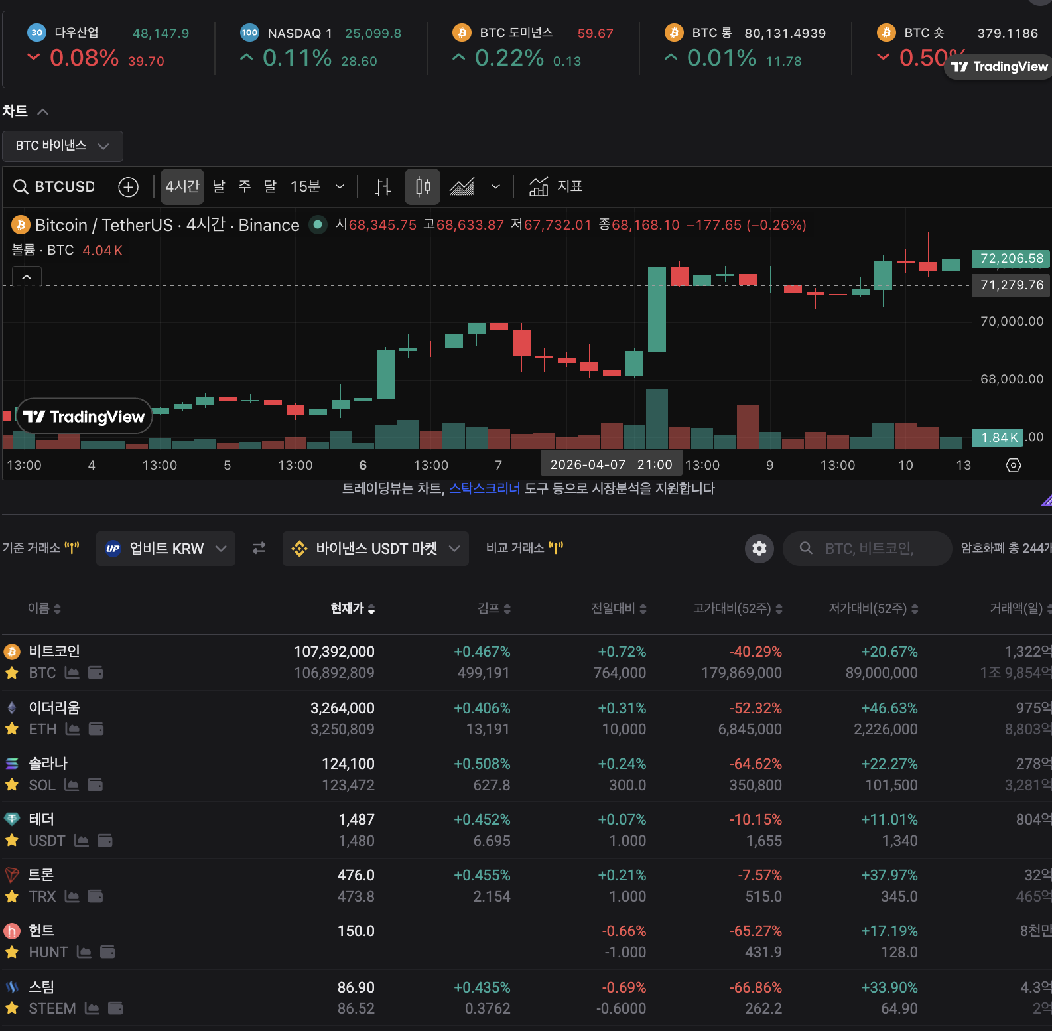Open BTCUSD symbol search

[x=54, y=187]
